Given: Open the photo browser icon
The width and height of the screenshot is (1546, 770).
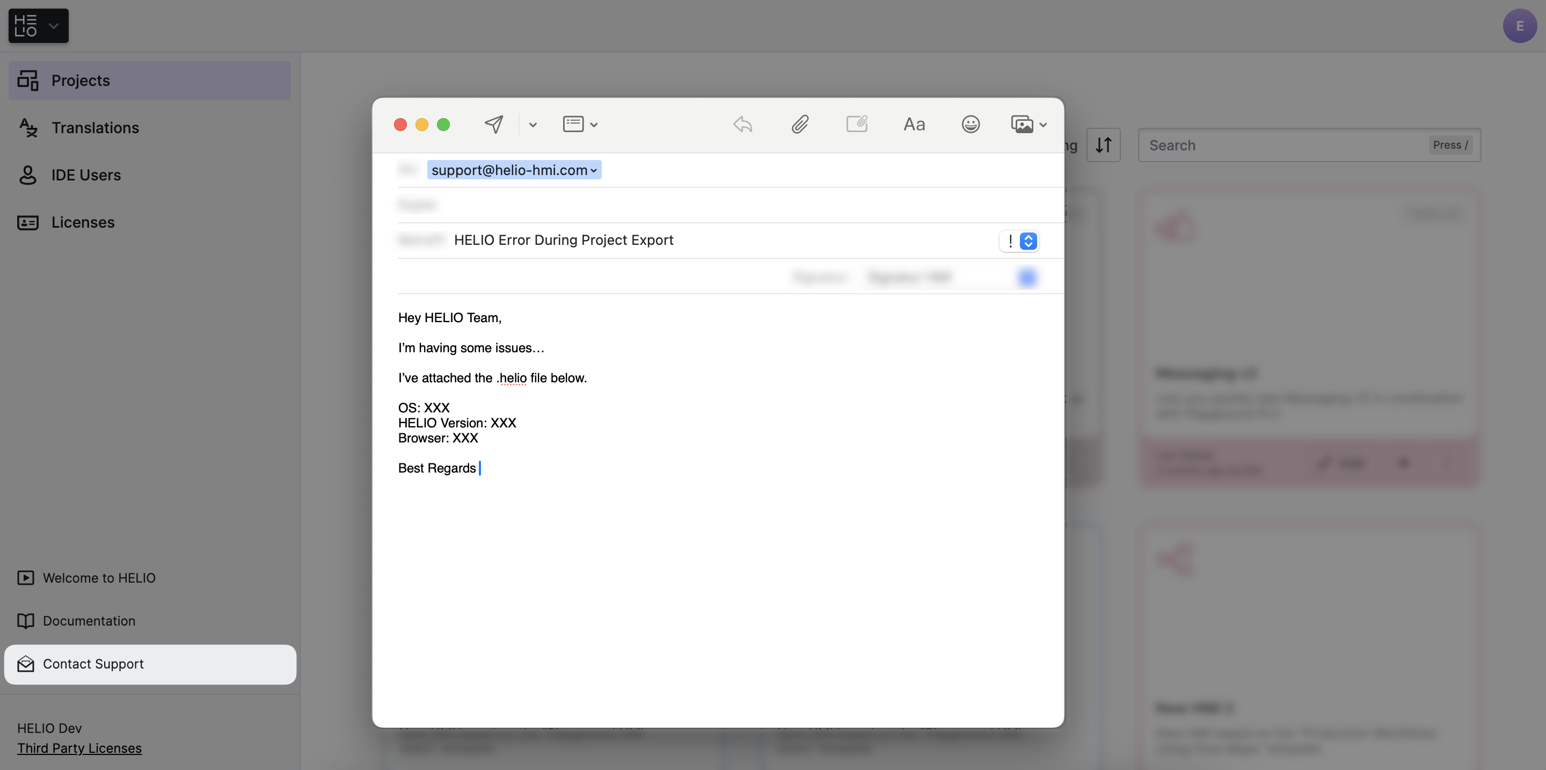Looking at the screenshot, I should [1022, 124].
